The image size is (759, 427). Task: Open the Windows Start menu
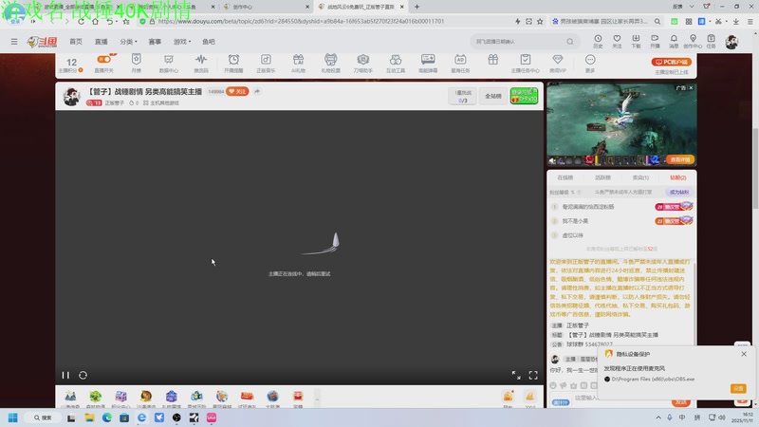click(13, 418)
